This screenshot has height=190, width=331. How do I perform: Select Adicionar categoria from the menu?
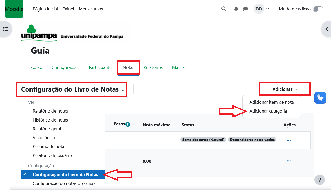[x=268, y=111]
